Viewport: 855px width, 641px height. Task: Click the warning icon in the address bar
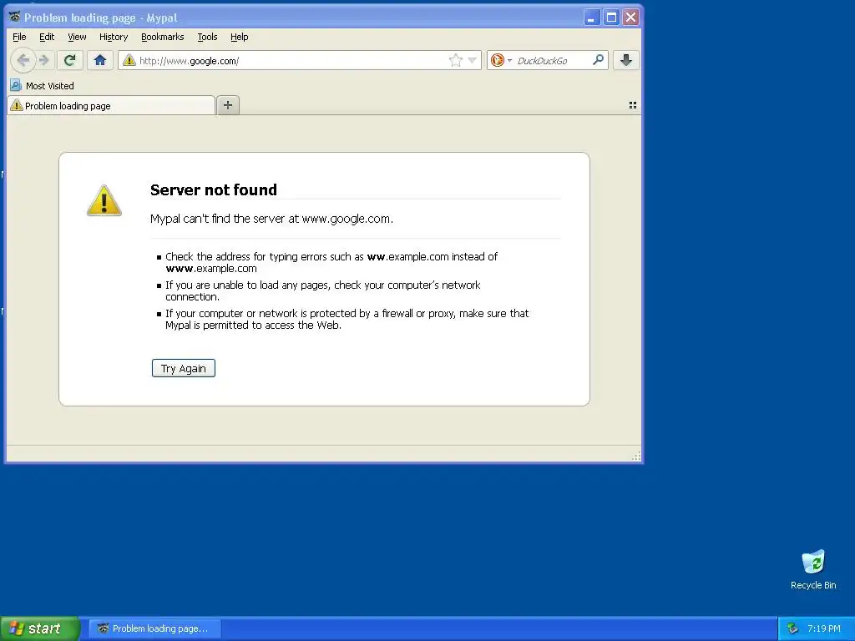pyautogui.click(x=129, y=60)
